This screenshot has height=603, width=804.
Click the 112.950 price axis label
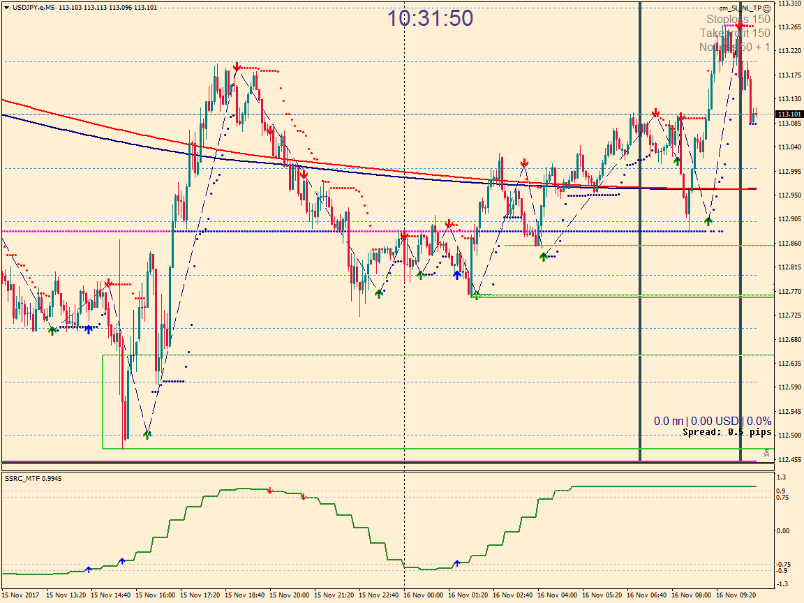tap(789, 195)
